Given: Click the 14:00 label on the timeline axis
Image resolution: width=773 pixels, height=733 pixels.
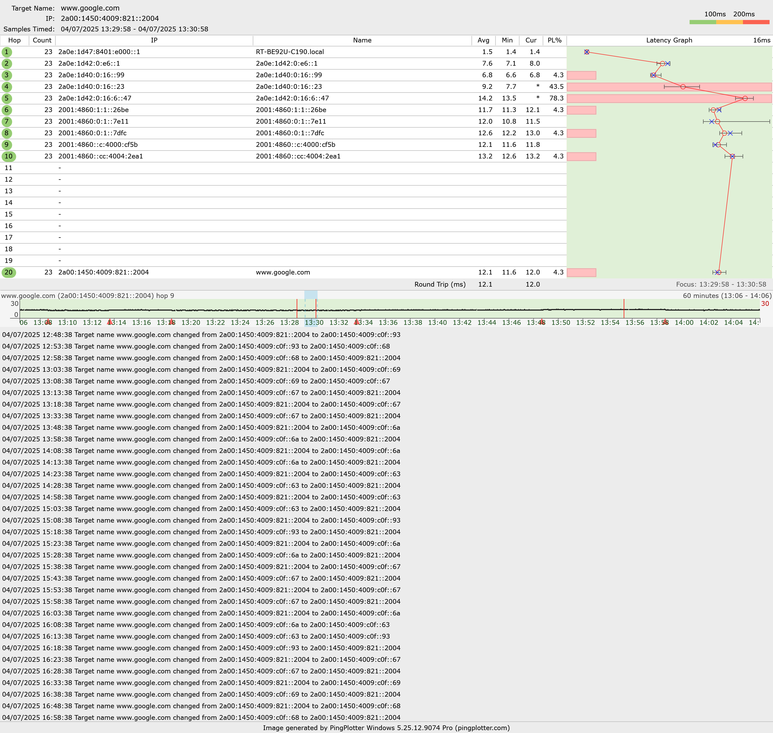Looking at the screenshot, I should [684, 323].
